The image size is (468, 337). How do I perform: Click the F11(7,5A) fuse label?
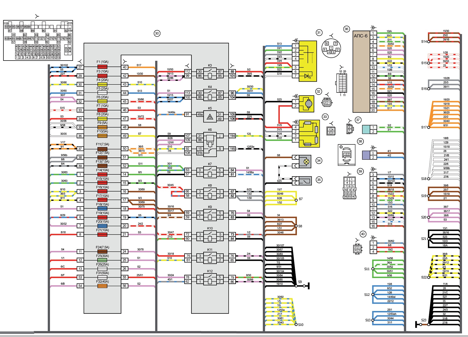(102, 144)
